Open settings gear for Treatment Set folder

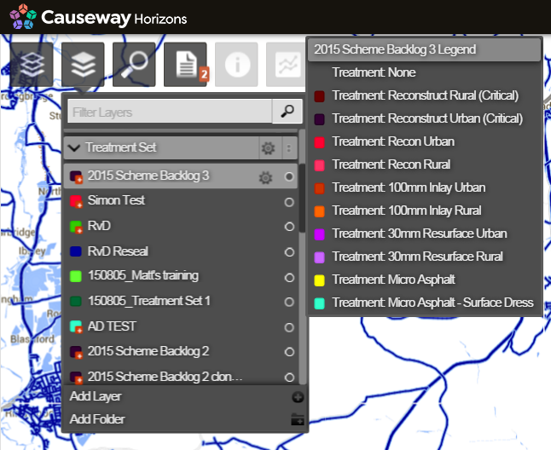pyautogui.click(x=268, y=147)
